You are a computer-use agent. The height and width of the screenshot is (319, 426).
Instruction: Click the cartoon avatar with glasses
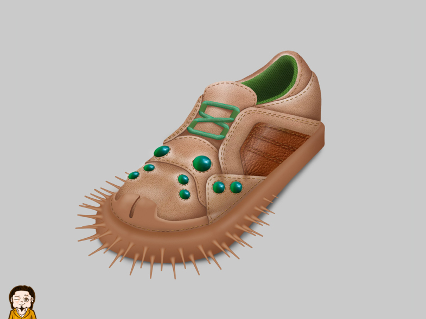click(x=22, y=303)
